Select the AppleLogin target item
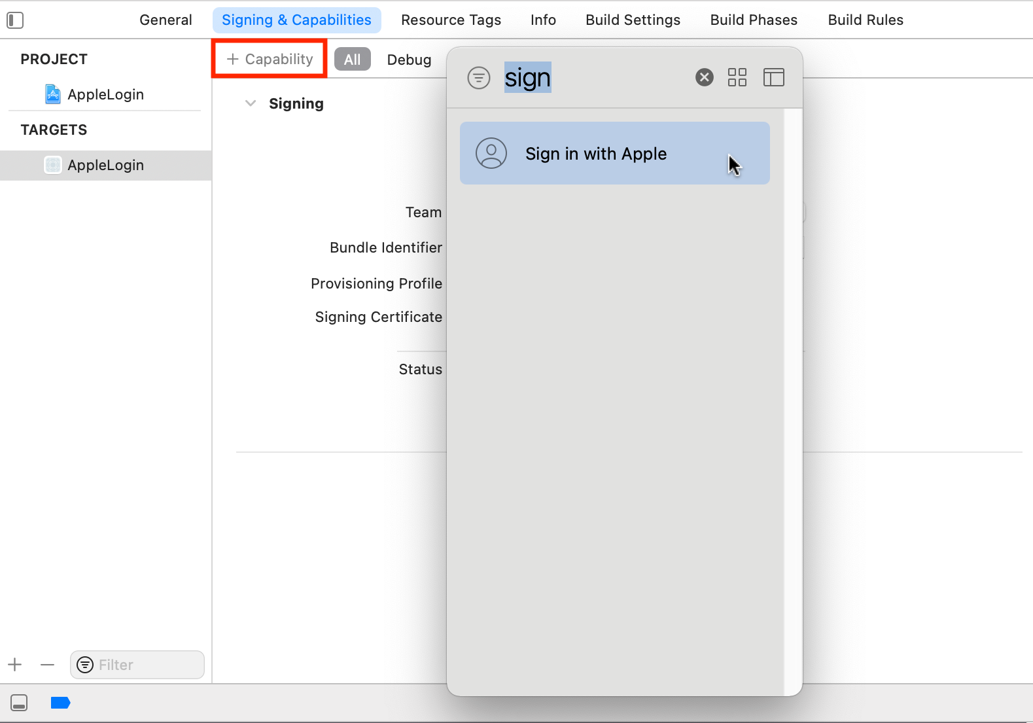 click(106, 166)
